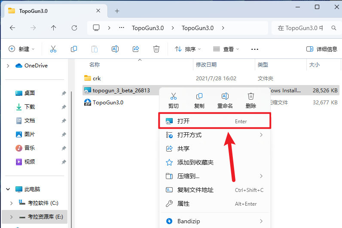This screenshot has width=342, height=228.
Task: Click the Copy (复制) icon in context menu
Action: (199, 96)
